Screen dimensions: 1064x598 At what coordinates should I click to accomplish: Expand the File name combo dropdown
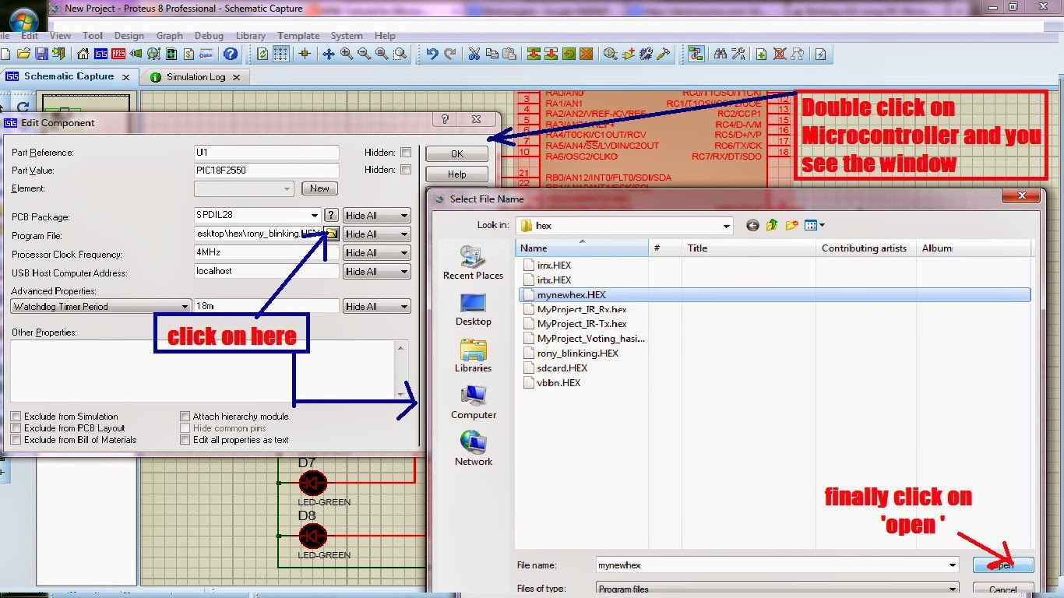coord(953,565)
